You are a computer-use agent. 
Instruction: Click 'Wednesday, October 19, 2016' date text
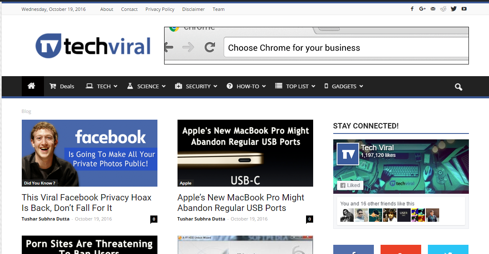[54, 9]
